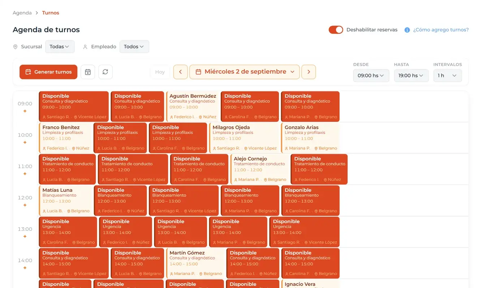Select the 14:00 Disponible slot with Federico I.
477x288 pixels.
[253, 263]
